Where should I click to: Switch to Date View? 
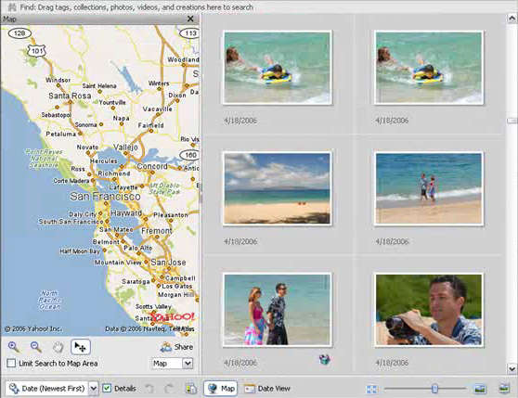point(267,389)
